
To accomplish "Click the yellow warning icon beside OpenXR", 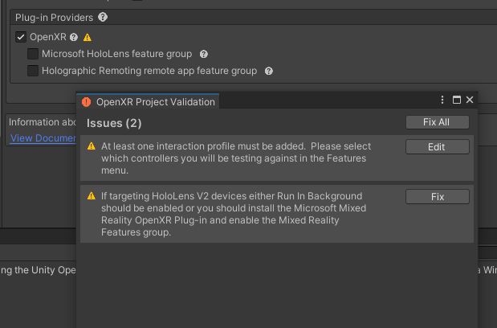I will [88, 38].
